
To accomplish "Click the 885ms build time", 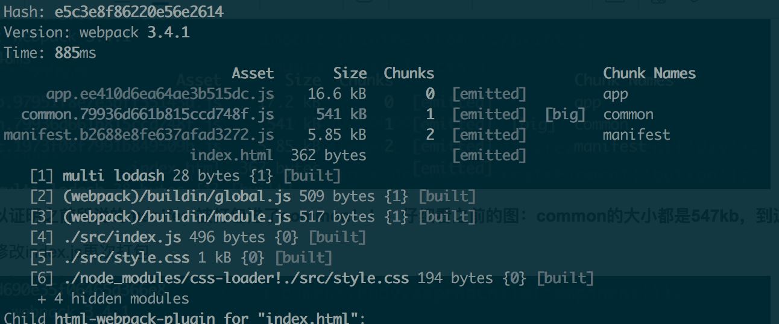I will pos(75,53).
